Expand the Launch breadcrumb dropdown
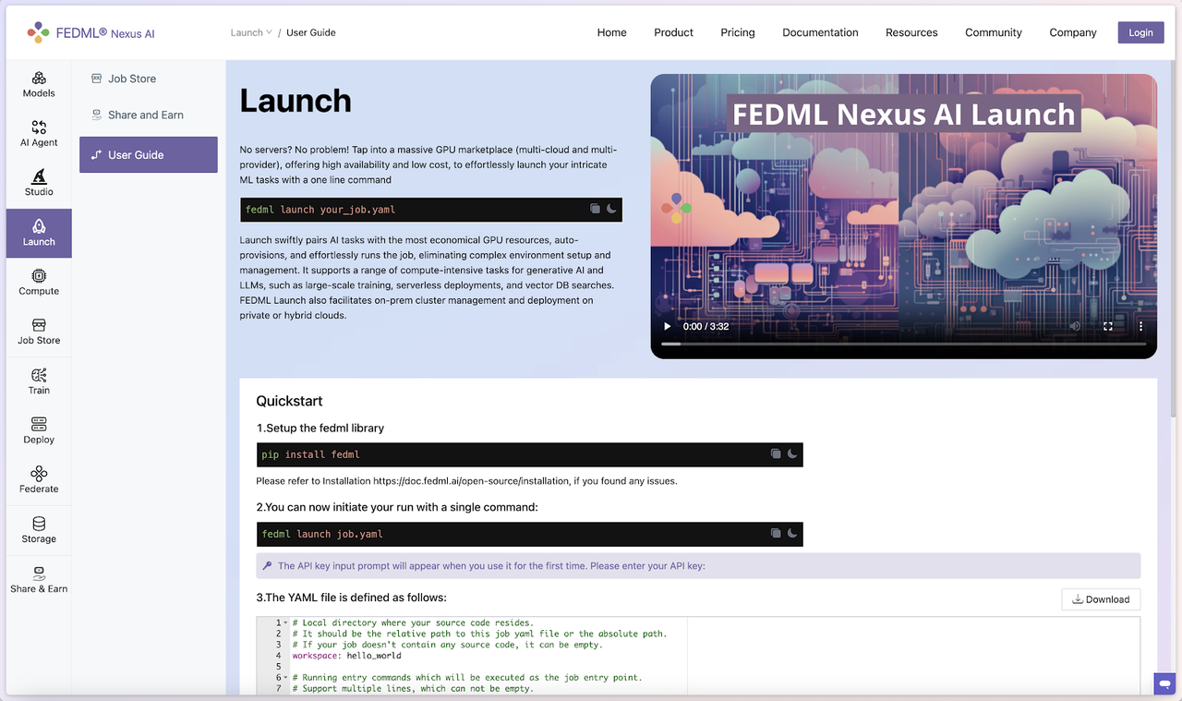This screenshot has height=701, width=1182. 251,32
